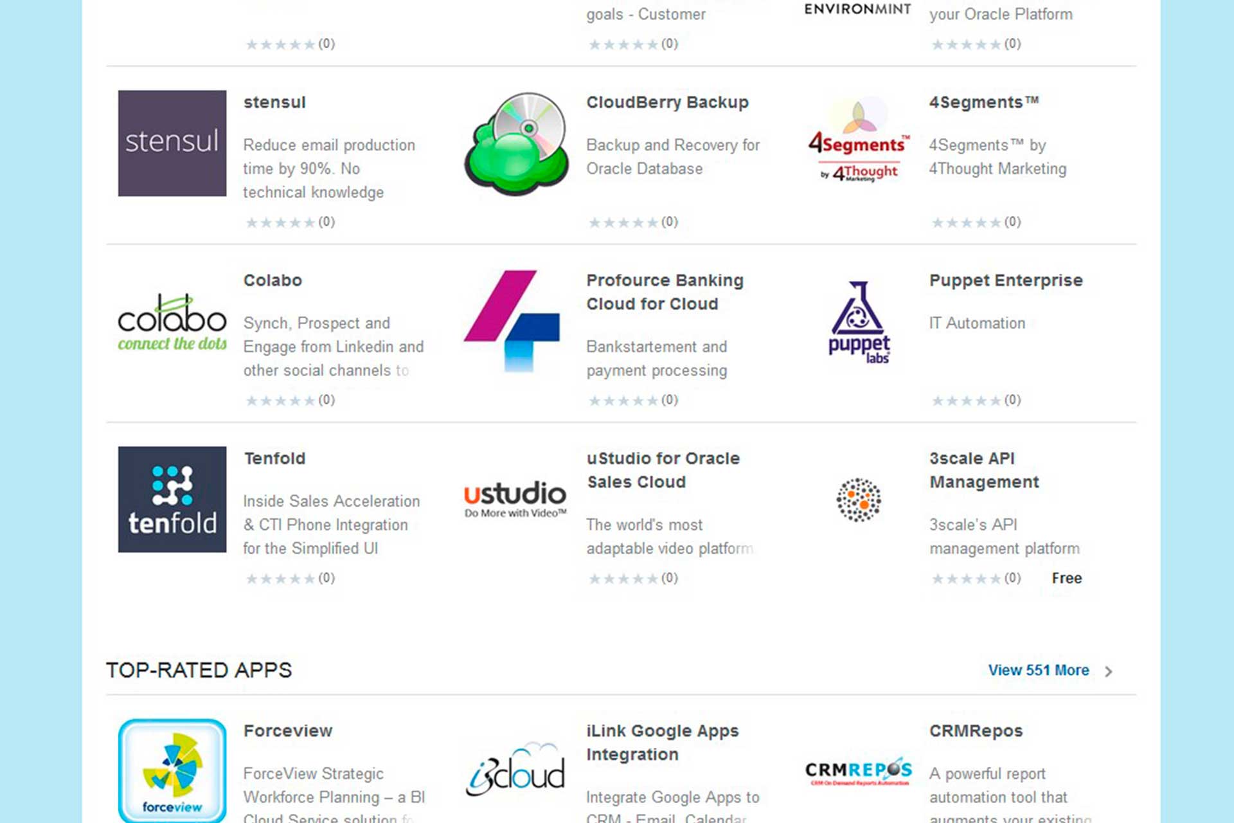Open the stensul app logo
The image size is (1234, 823).
[x=172, y=143]
